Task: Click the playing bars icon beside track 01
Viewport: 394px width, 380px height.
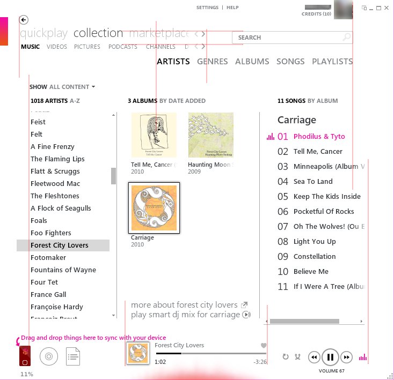Action: (x=271, y=137)
